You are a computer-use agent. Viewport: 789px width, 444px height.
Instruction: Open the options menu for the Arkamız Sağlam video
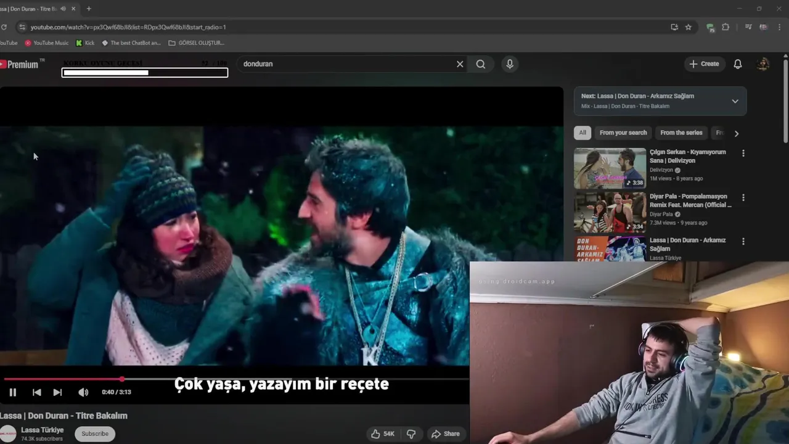[743, 241]
